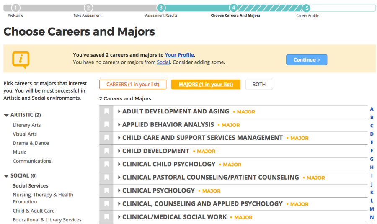Collapse the ARTISTIC (2) category

pos(6,115)
